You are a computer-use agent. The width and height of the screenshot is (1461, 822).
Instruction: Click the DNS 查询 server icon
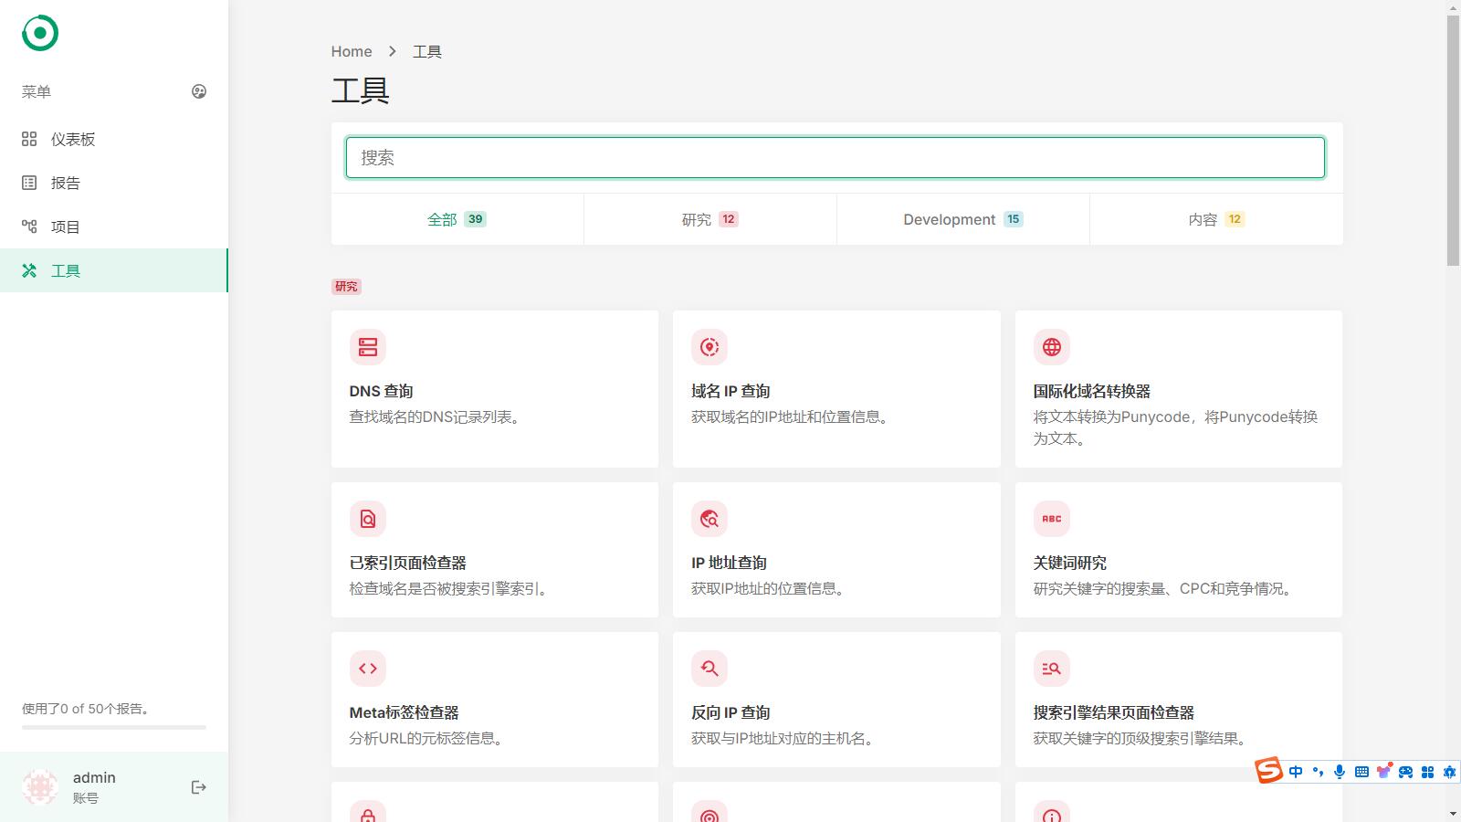(x=367, y=347)
